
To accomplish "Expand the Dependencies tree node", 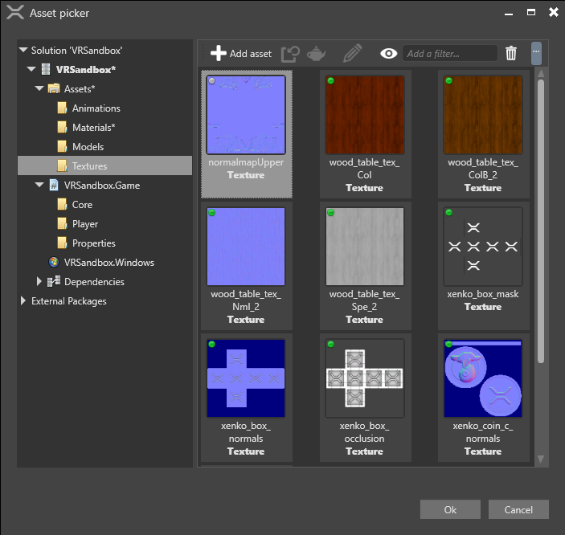I will click(x=39, y=282).
